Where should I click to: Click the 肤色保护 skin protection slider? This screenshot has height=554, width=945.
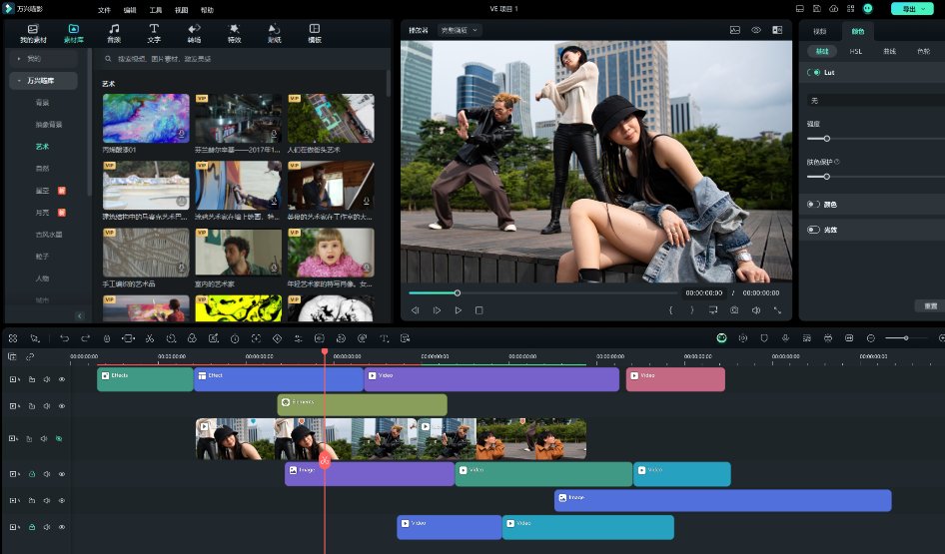(876, 177)
